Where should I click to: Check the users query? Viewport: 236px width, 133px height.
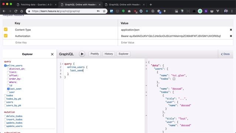point(5,102)
